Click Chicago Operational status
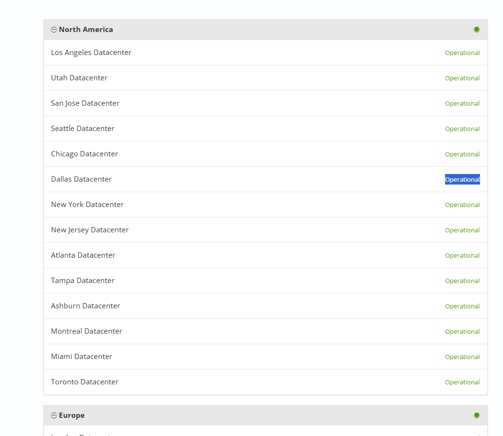Screen dimensions: 503x436 click(x=462, y=154)
